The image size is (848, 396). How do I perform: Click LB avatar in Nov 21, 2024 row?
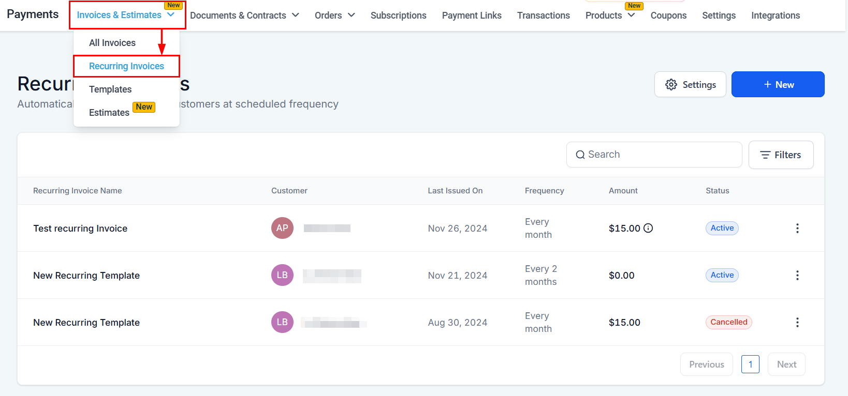tap(282, 275)
